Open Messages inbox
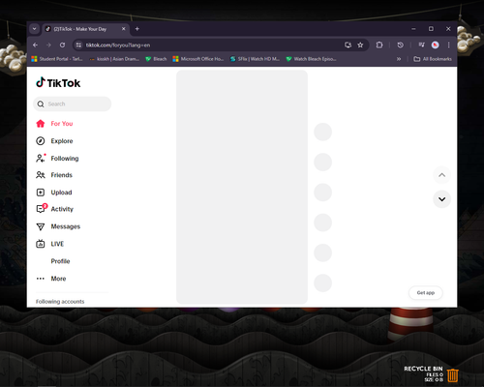The image size is (484, 387). coord(58,226)
